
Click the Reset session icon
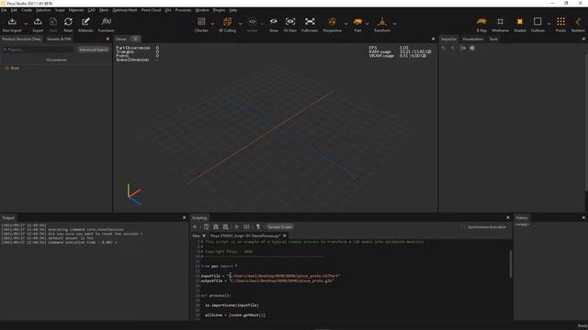click(68, 22)
